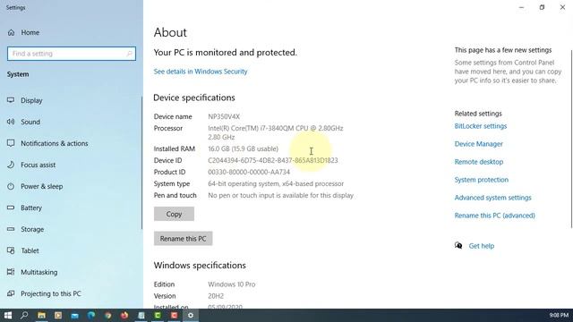Image resolution: width=573 pixels, height=322 pixels.
Task: Launch Google Chrome from the taskbar
Action: click(107, 316)
